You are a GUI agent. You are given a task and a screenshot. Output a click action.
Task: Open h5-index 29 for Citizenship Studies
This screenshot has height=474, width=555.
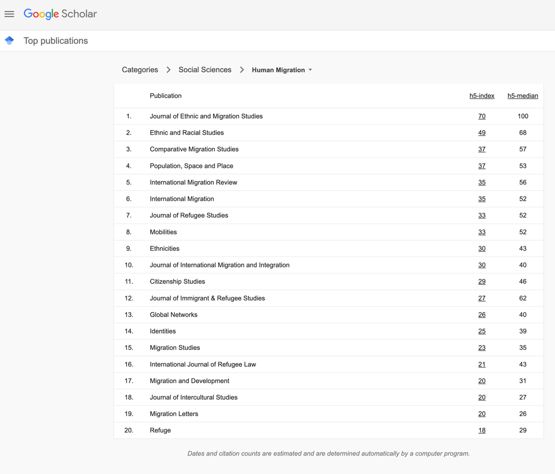point(482,282)
